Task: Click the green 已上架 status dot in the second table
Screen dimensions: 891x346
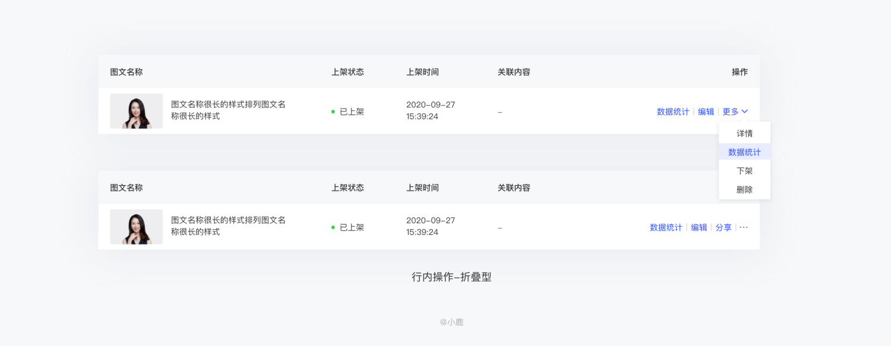Action: click(x=333, y=227)
